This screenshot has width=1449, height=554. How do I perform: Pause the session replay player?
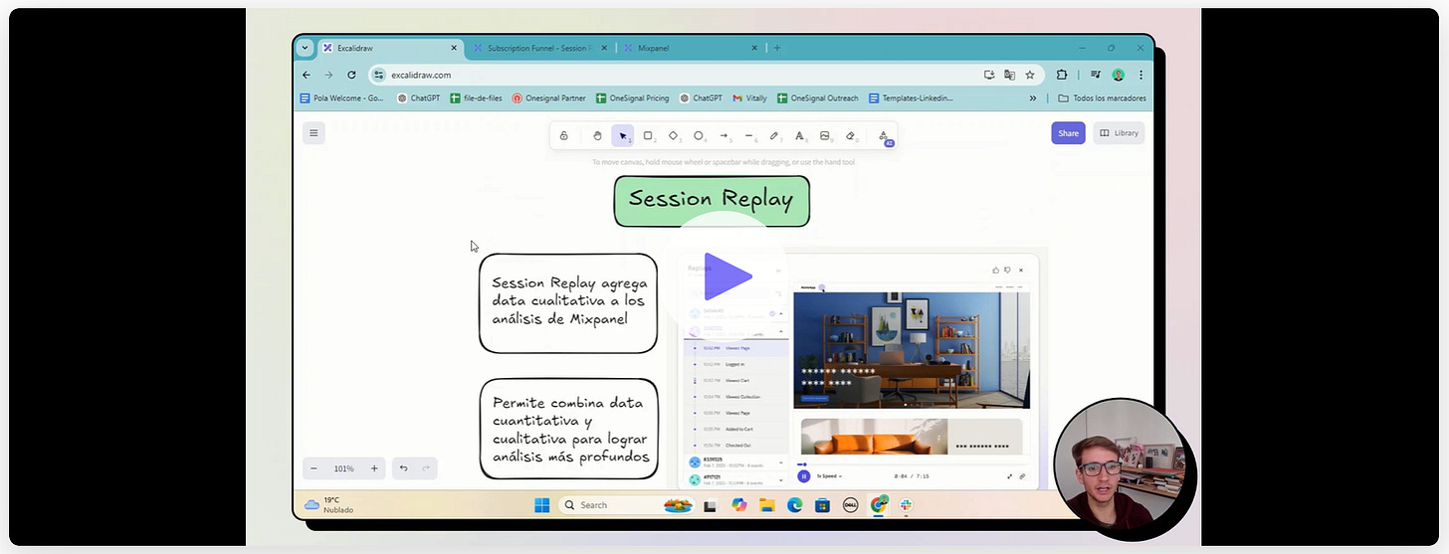tap(804, 476)
